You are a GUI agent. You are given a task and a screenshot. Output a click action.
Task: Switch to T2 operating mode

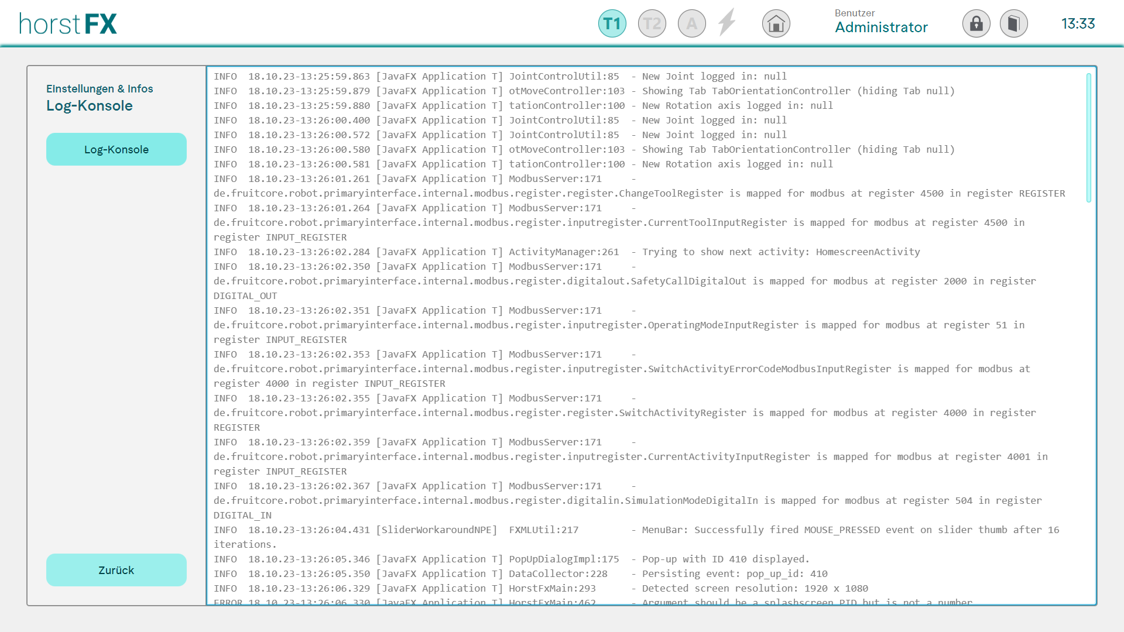[x=652, y=24]
